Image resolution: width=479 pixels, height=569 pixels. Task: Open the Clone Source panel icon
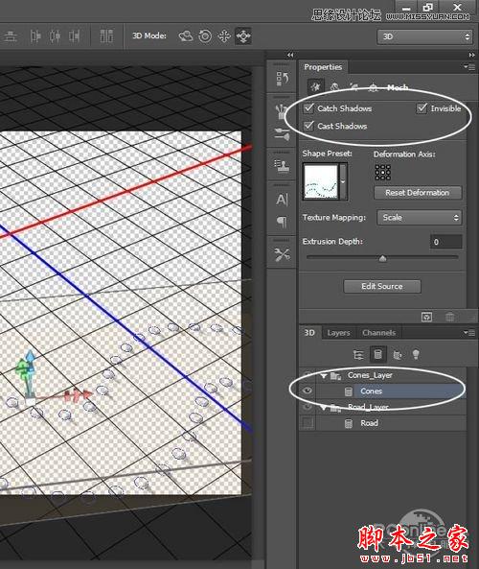click(282, 165)
